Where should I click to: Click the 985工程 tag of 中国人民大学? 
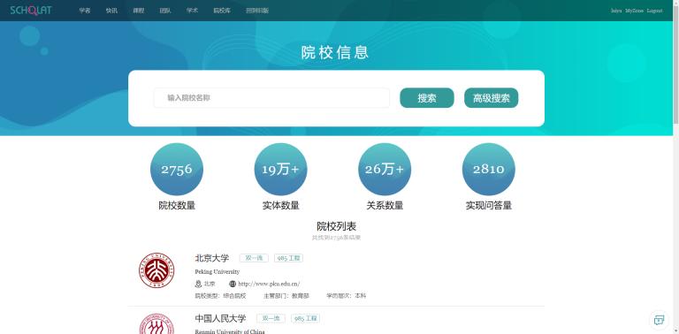[x=305, y=318]
